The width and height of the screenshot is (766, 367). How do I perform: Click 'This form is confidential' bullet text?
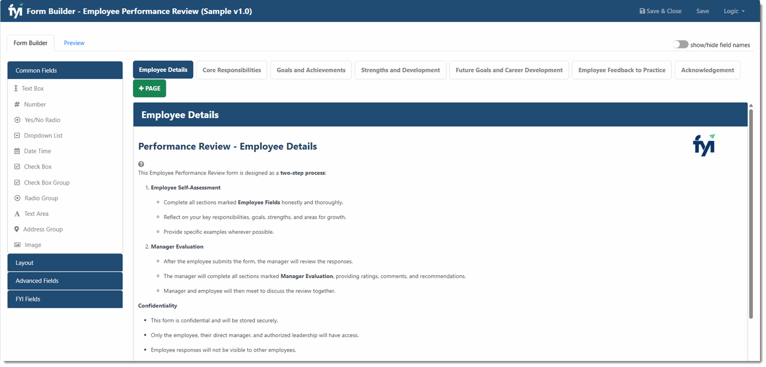coord(215,321)
